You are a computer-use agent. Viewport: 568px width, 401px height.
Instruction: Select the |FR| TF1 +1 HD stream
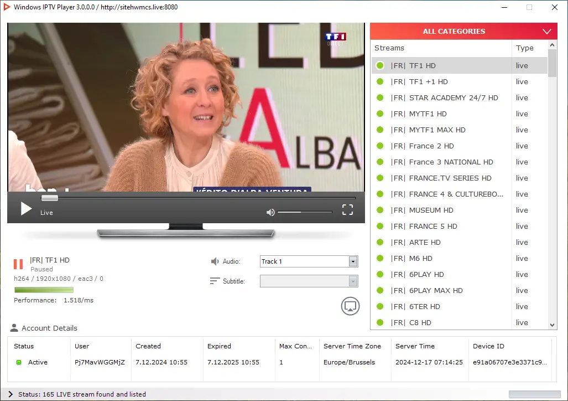point(460,81)
